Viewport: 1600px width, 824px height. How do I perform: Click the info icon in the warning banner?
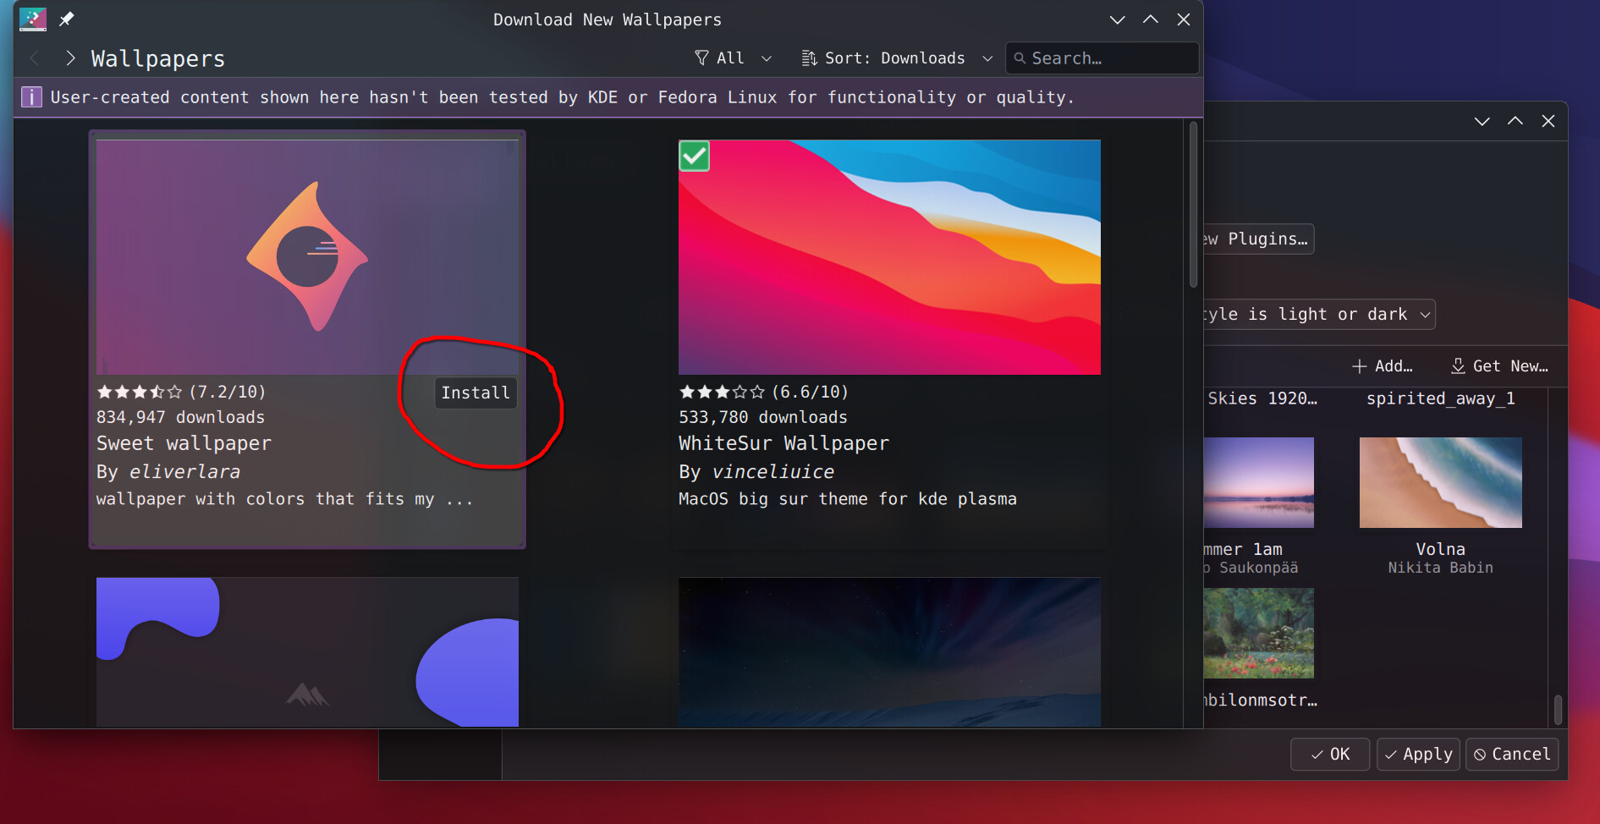point(31,97)
